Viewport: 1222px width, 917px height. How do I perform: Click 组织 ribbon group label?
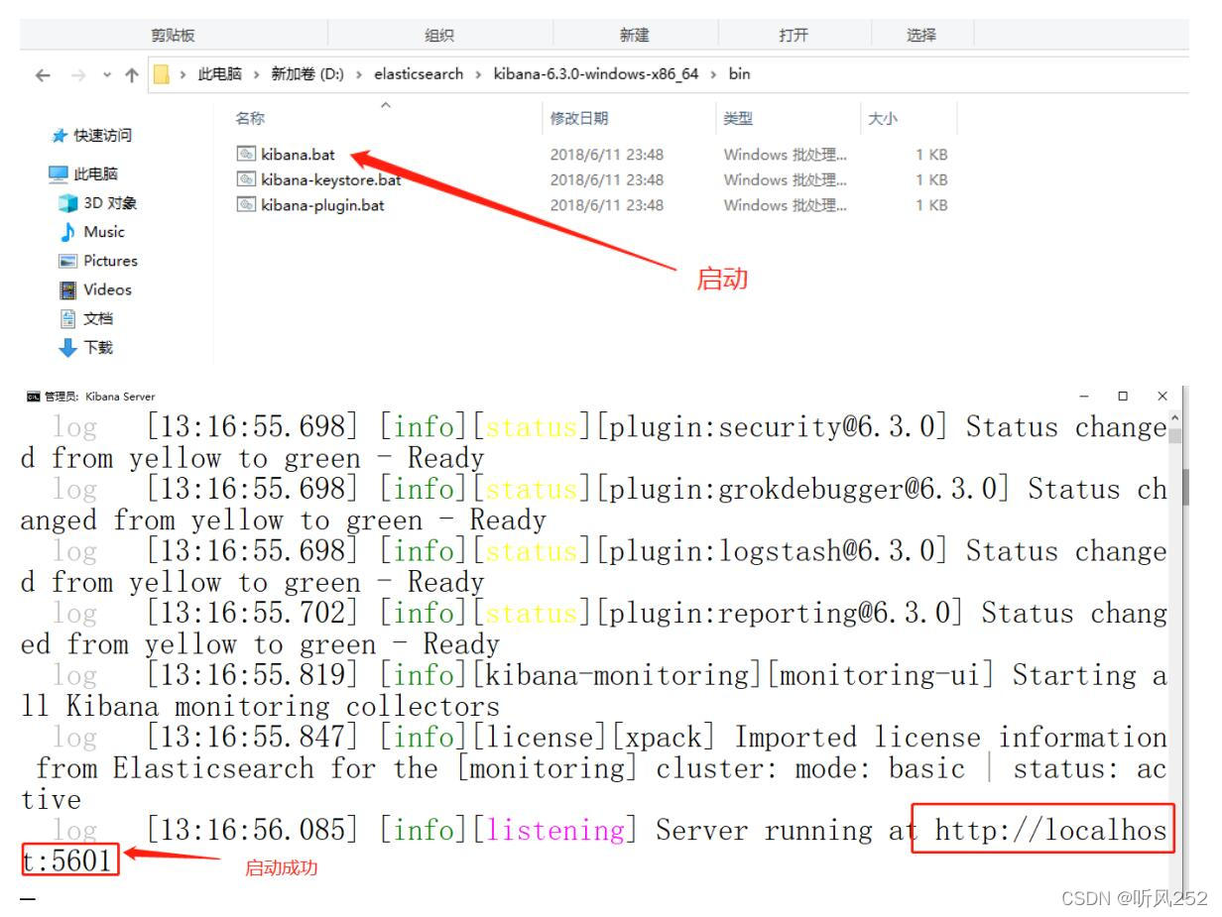tap(439, 36)
